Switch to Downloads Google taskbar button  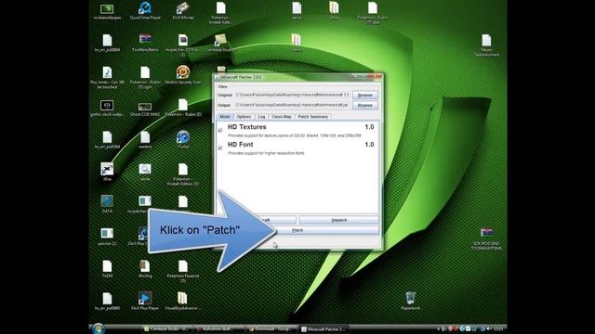pos(272,329)
